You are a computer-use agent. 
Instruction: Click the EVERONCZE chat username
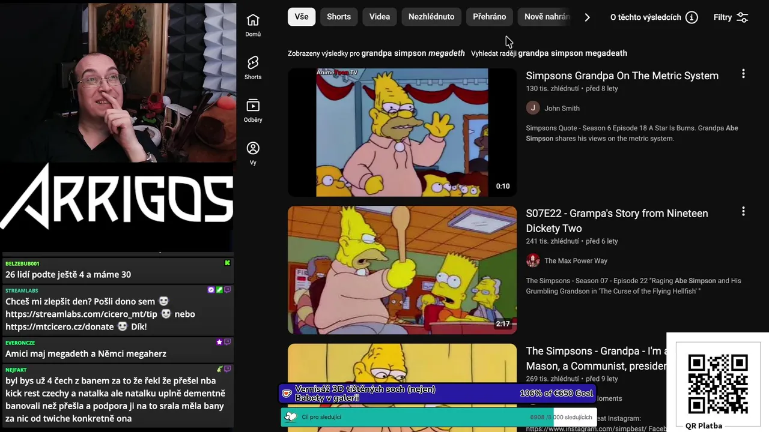click(20, 343)
